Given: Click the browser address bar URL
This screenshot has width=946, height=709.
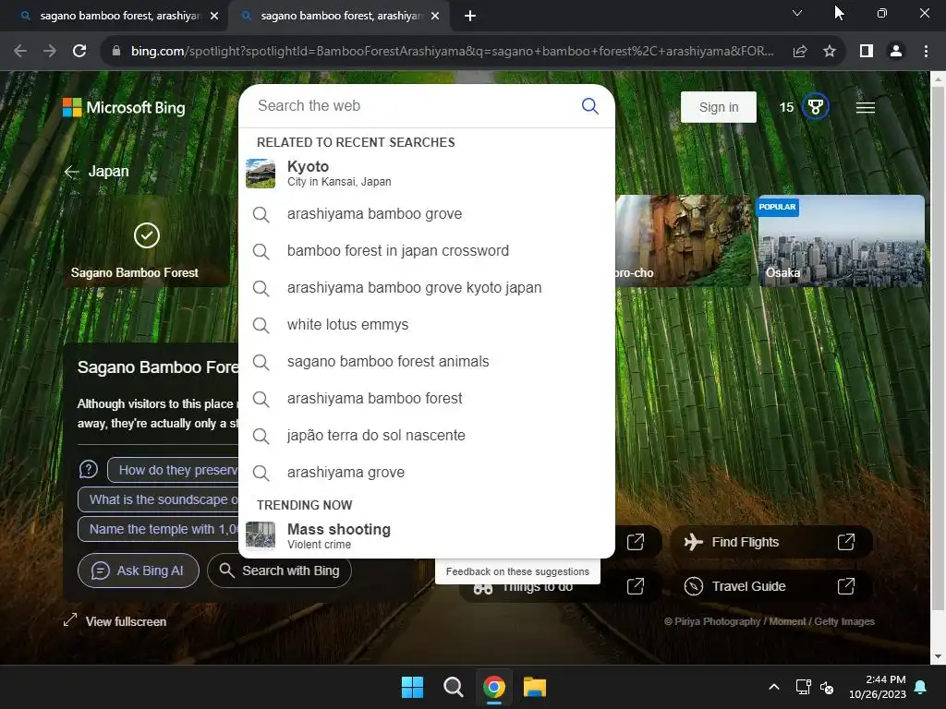Looking at the screenshot, I should 452,52.
